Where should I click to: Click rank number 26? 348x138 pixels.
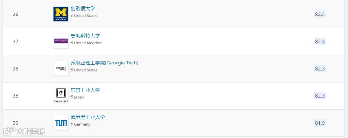15,15
